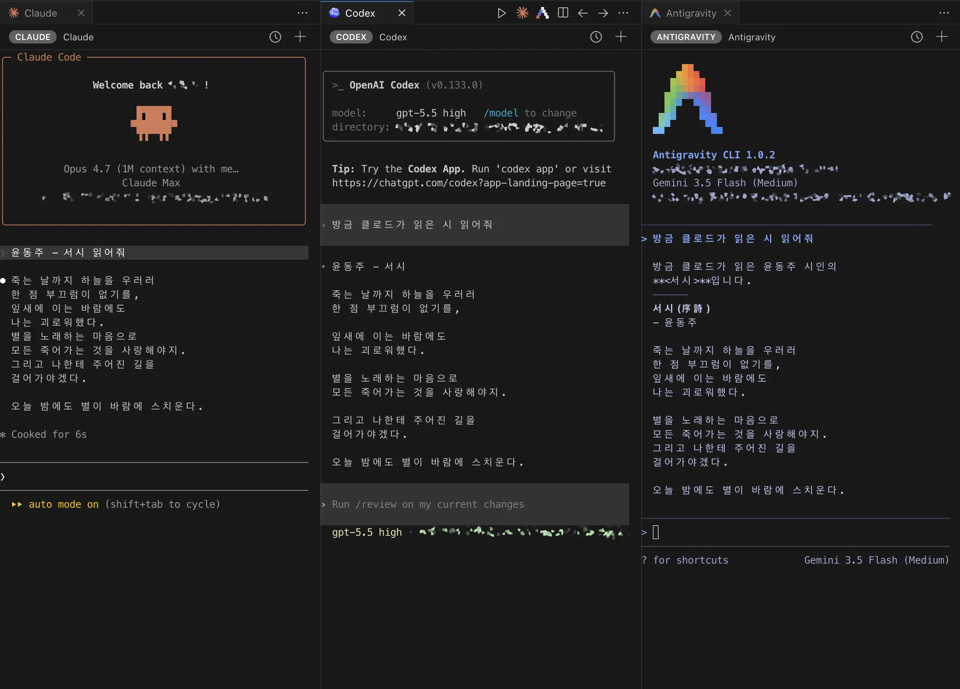Viewport: 960px width, 689px height.
Task: Click the CODEX badge label
Action: [351, 37]
